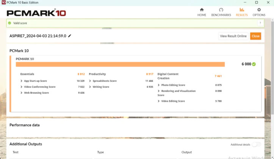Click the Video Editing value 5 780

click(x=218, y=101)
